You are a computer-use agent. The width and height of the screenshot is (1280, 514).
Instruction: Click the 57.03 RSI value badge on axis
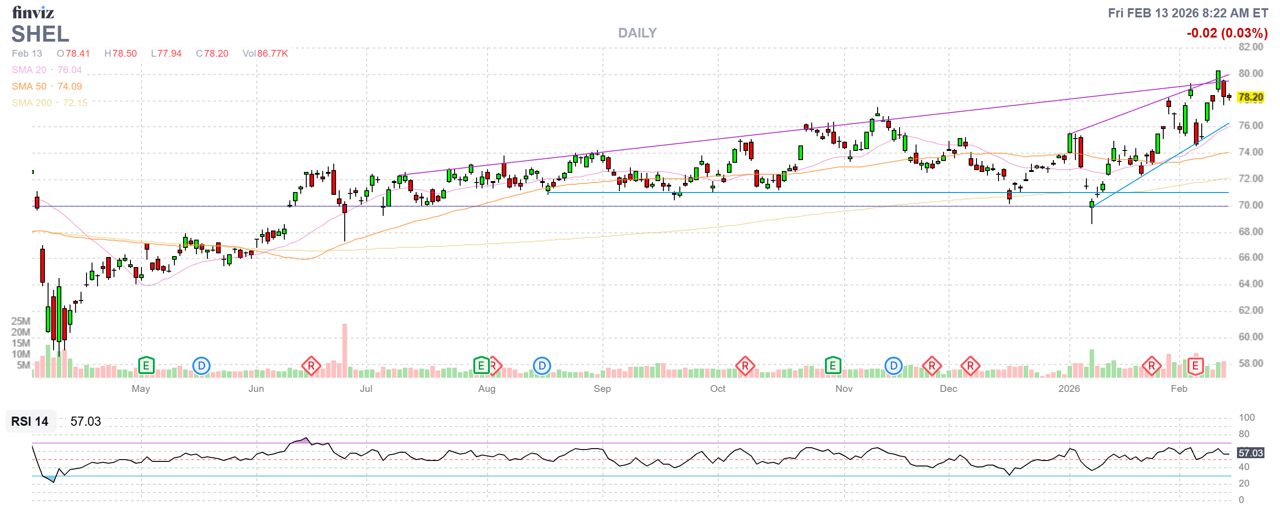pos(1250,452)
